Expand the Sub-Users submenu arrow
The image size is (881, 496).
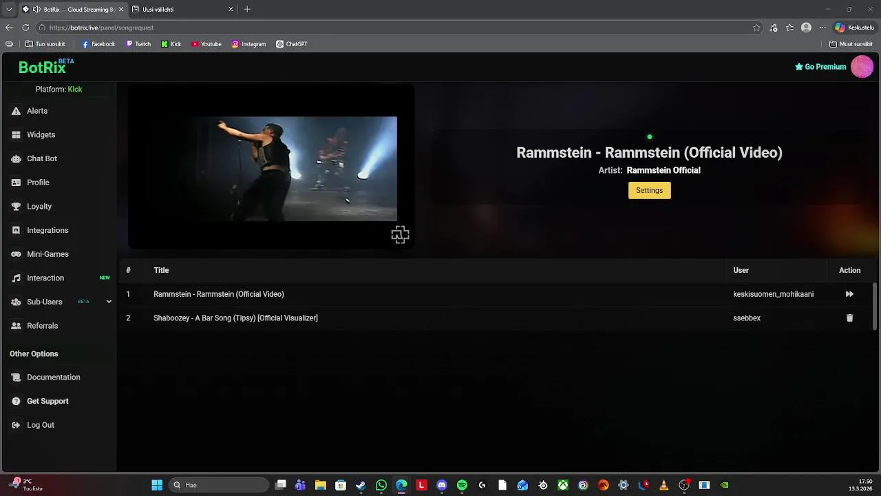click(109, 302)
